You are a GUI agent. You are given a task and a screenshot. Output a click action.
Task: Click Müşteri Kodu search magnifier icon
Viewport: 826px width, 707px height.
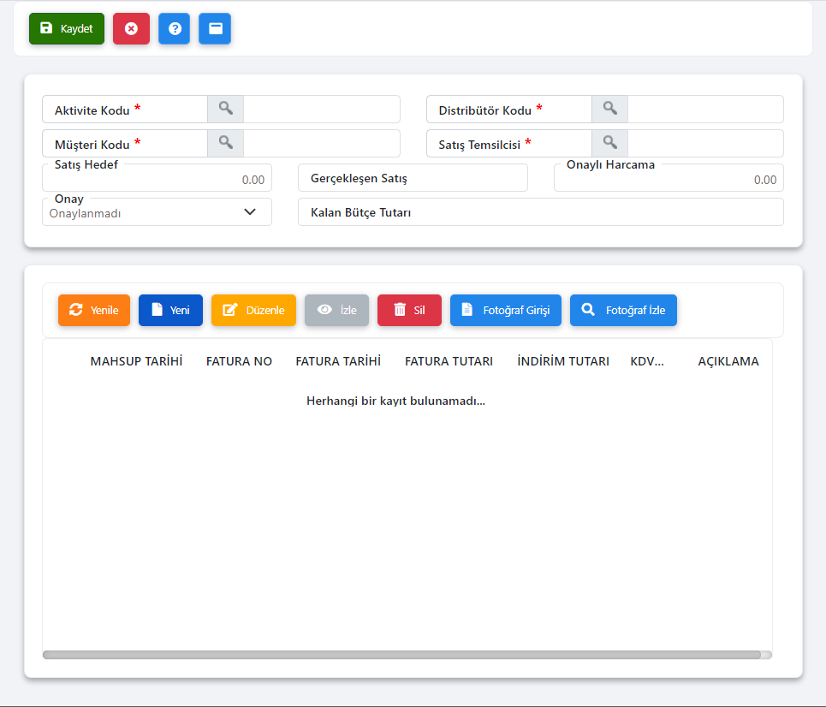(225, 143)
